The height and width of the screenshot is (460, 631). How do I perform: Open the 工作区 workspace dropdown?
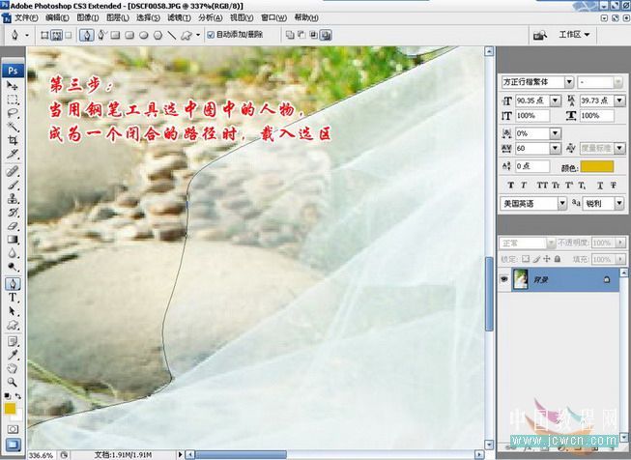[x=575, y=35]
